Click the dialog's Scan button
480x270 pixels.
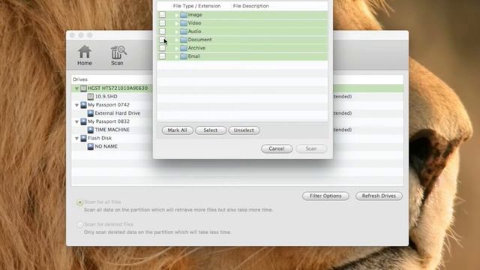311,148
